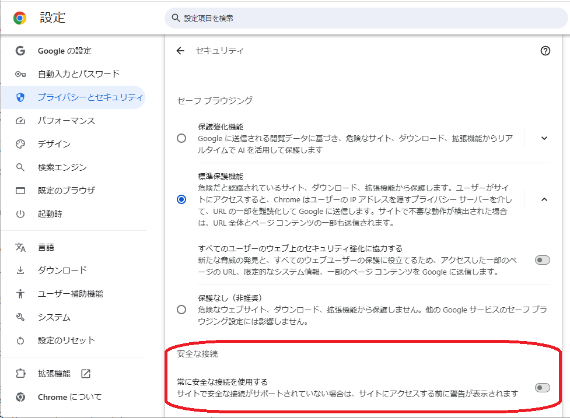This screenshot has height=418, width=570.
Task: Enable 常に安全な接続を使用する toggle
Action: [x=543, y=388]
